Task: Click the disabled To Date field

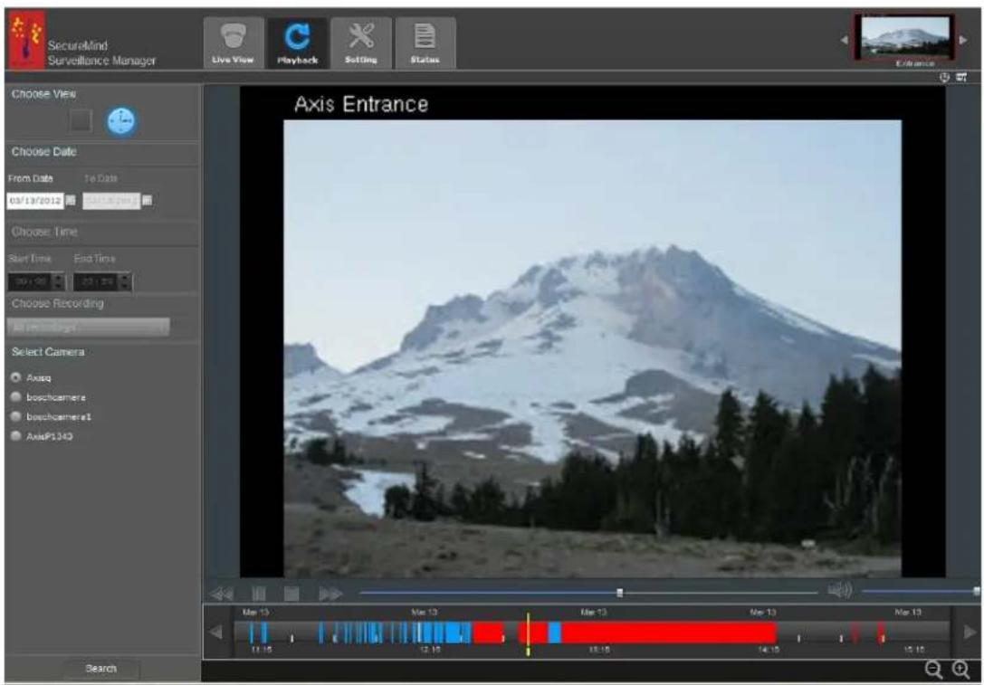Action: [111, 201]
